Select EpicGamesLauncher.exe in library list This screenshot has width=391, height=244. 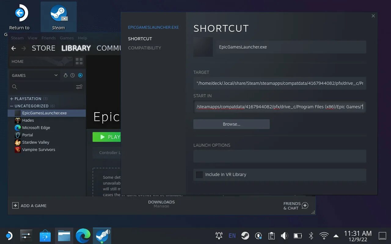click(47, 113)
